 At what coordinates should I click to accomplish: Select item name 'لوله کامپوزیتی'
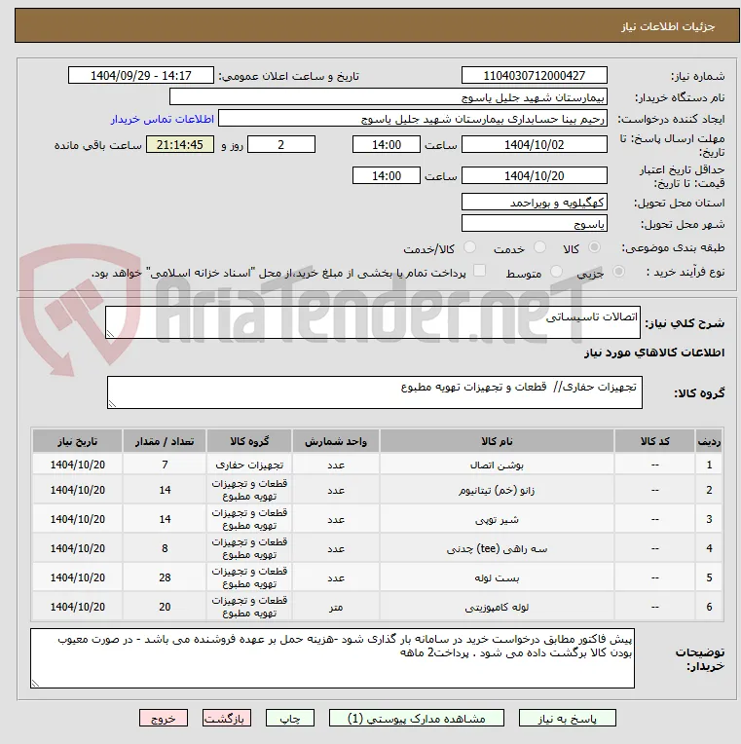497,608
